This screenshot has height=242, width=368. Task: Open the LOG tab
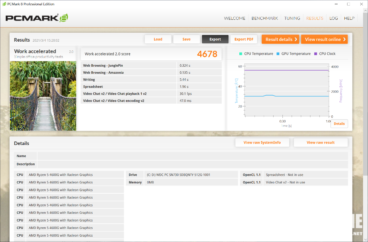333,18
